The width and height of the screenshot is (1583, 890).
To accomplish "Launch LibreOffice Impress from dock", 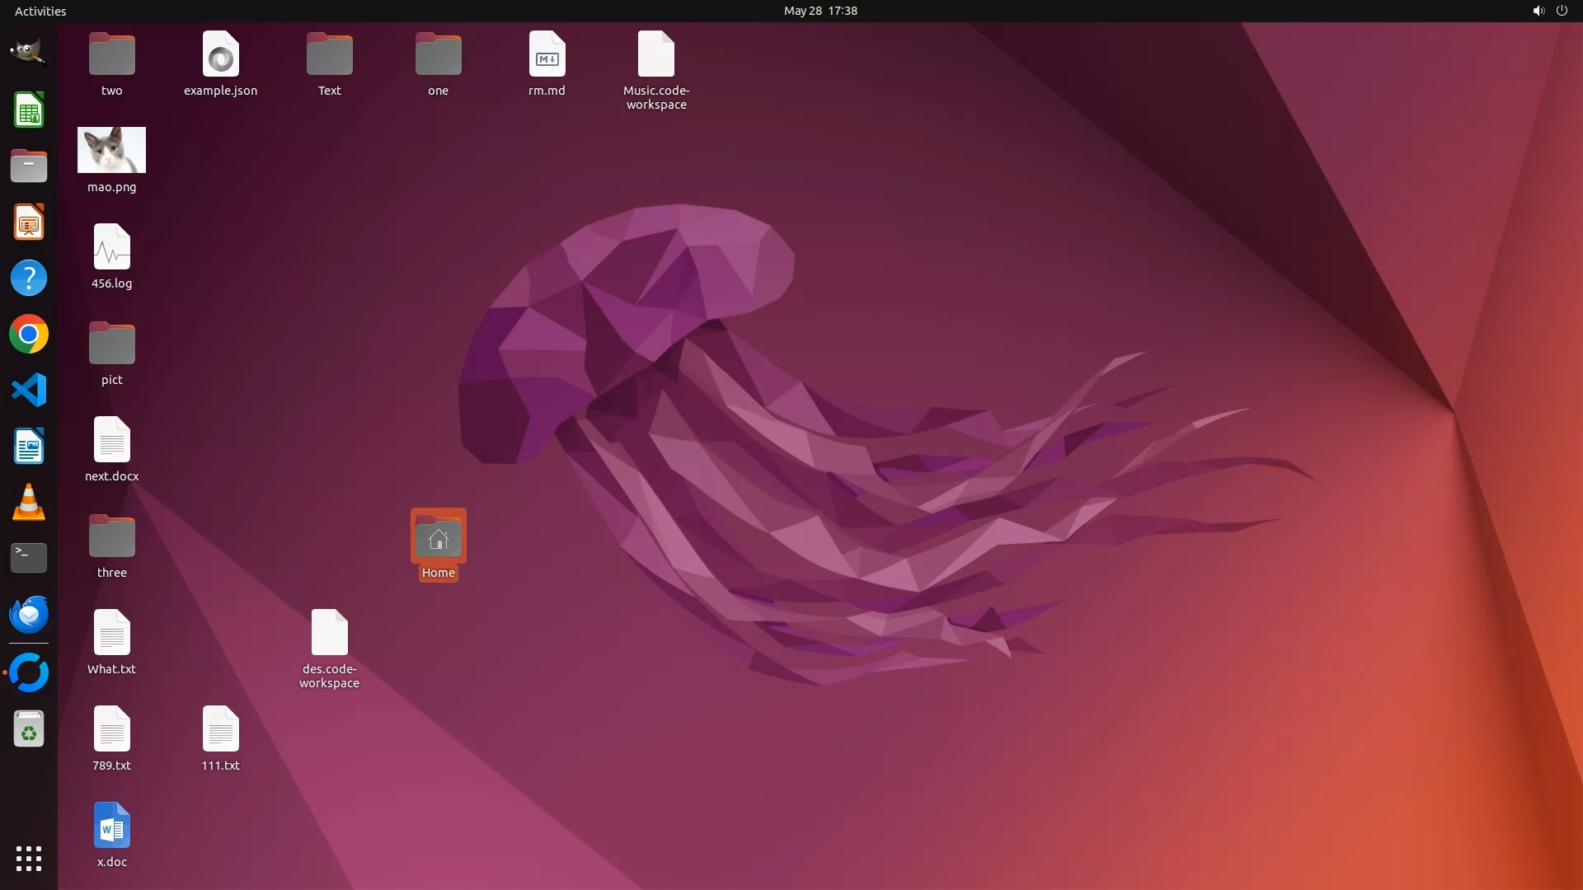I will [28, 222].
